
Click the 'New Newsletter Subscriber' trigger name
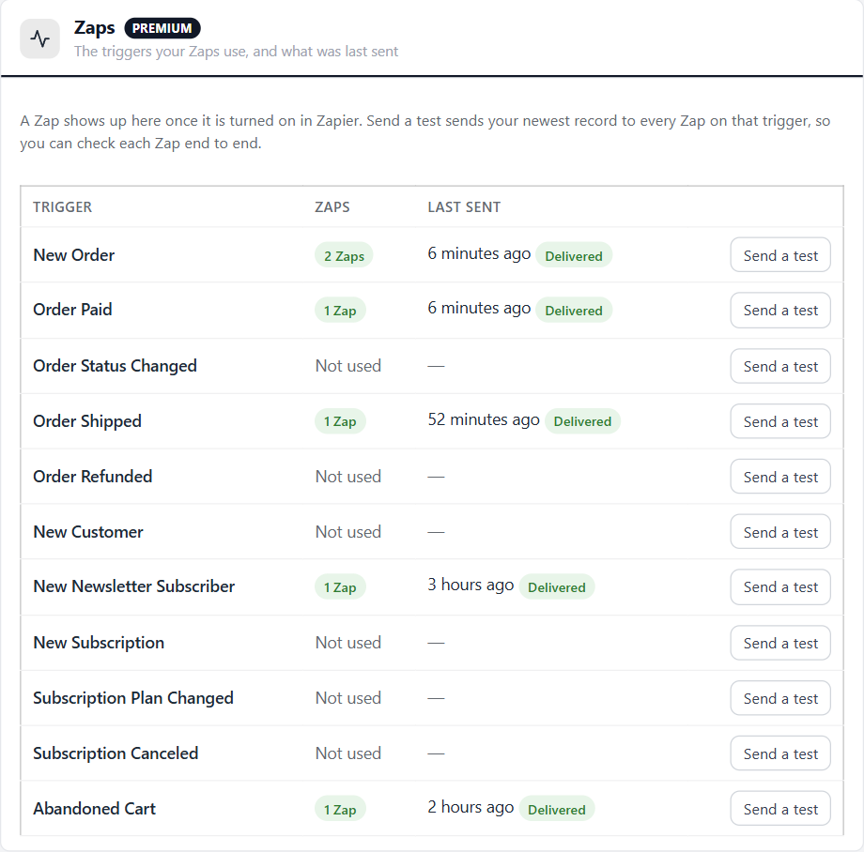click(x=134, y=586)
